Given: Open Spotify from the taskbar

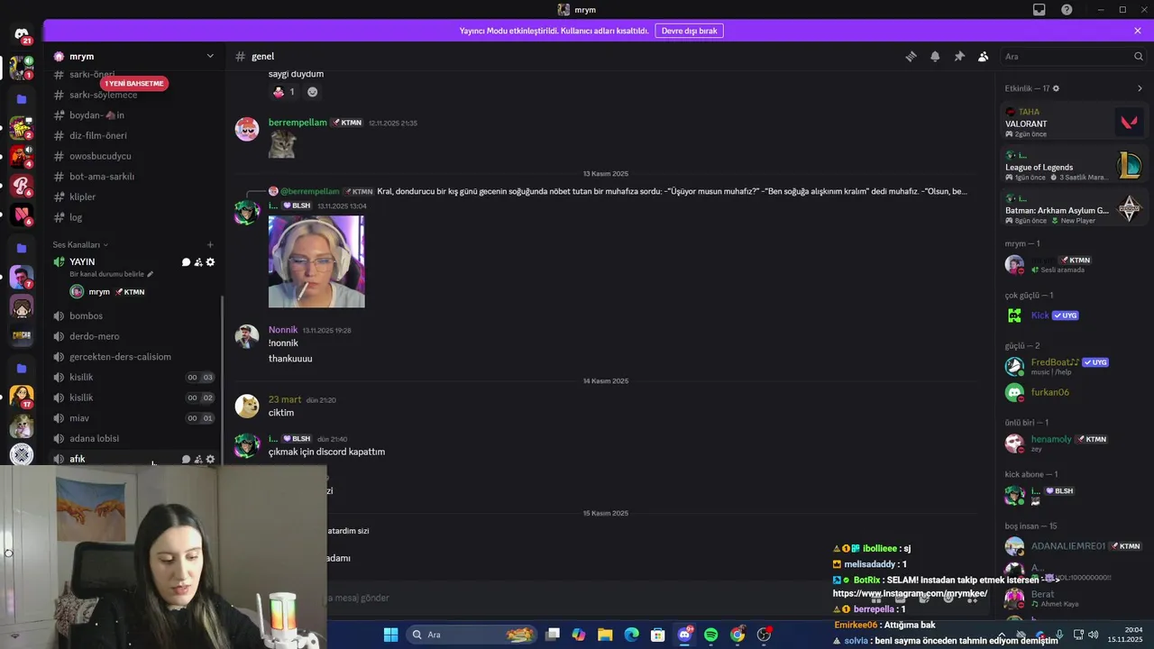Looking at the screenshot, I should pos(711,635).
